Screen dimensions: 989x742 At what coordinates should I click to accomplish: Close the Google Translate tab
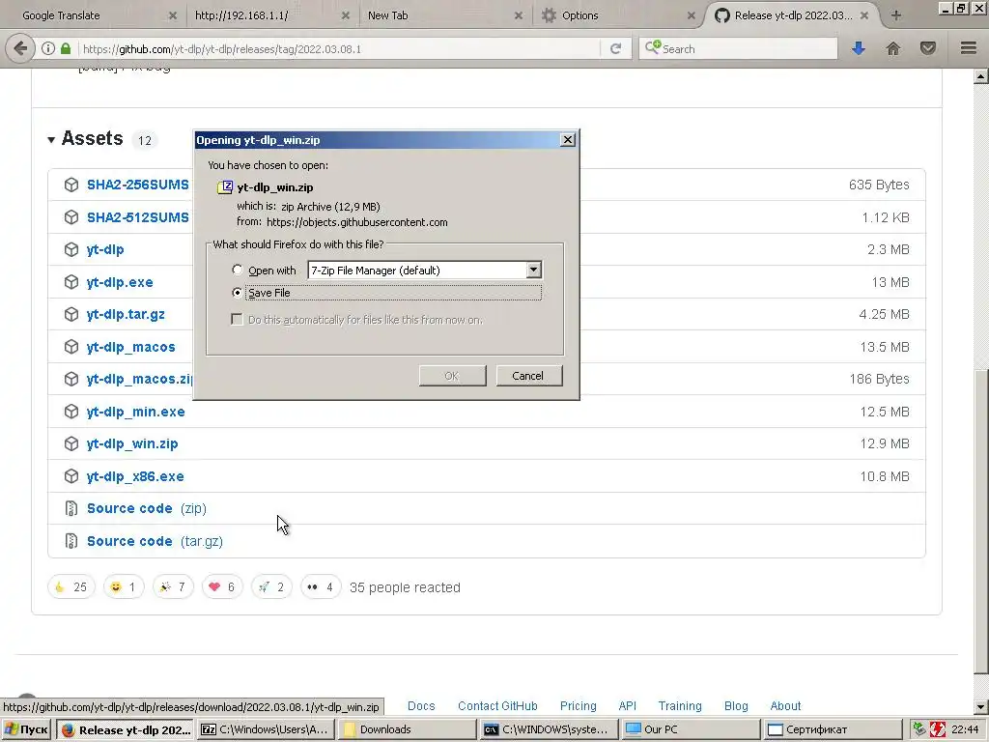click(x=172, y=15)
